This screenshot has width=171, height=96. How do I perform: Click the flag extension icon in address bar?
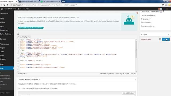[x=163, y=5]
